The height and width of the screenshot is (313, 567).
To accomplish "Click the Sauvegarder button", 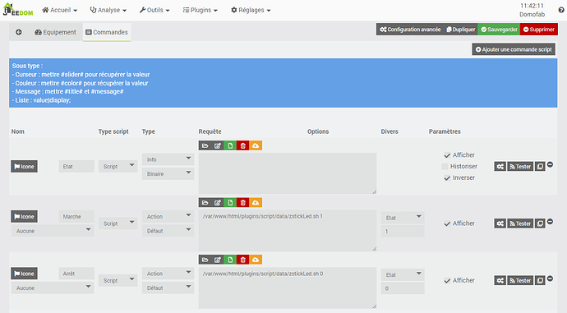I will coord(499,30).
